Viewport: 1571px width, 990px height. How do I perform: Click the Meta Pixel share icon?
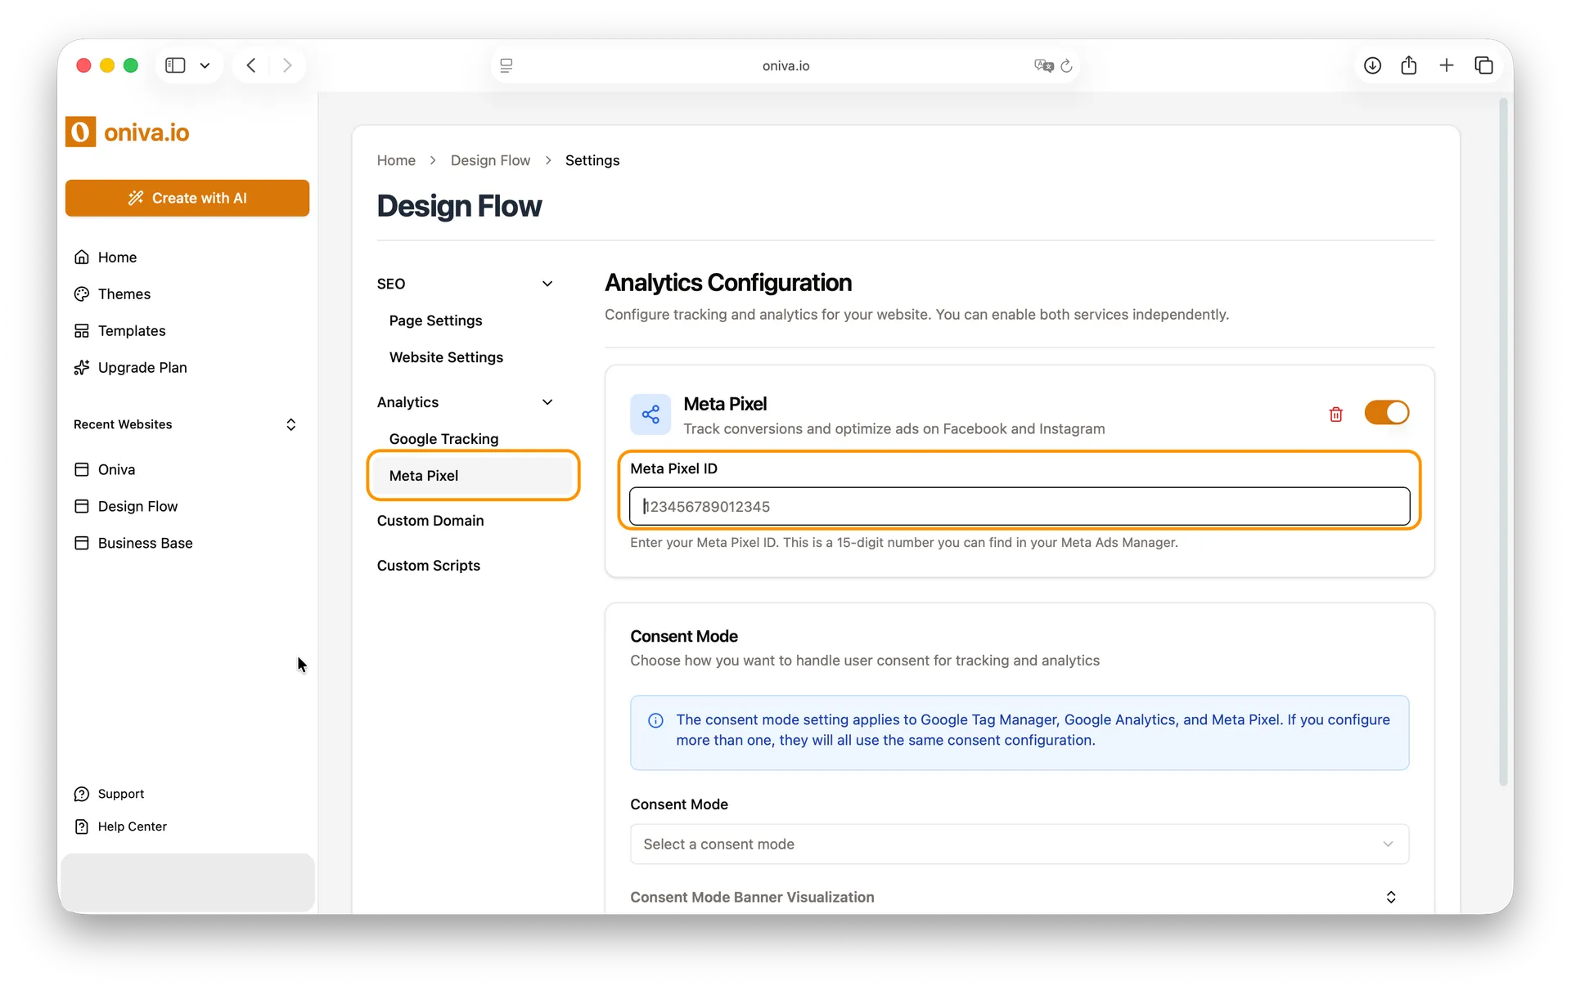point(650,414)
